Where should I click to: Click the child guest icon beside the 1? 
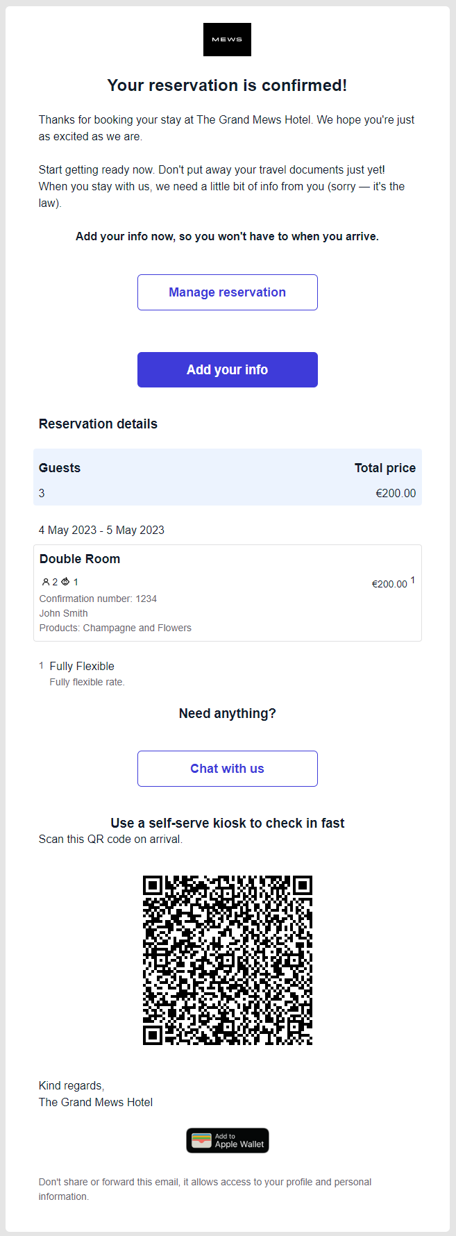(x=65, y=582)
